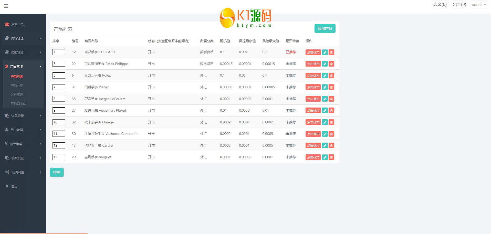Focus the sort order field for Omega
The image size is (491, 234).
tap(59, 122)
